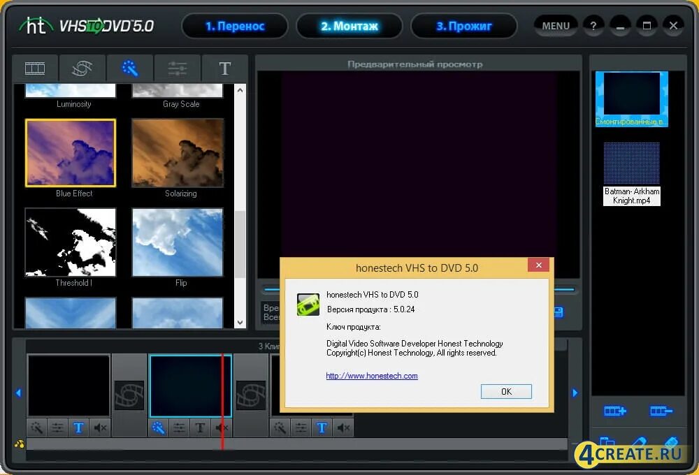This screenshot has width=699, height=475.
Task: Switch to step 1. Перенос
Action: coord(235,27)
